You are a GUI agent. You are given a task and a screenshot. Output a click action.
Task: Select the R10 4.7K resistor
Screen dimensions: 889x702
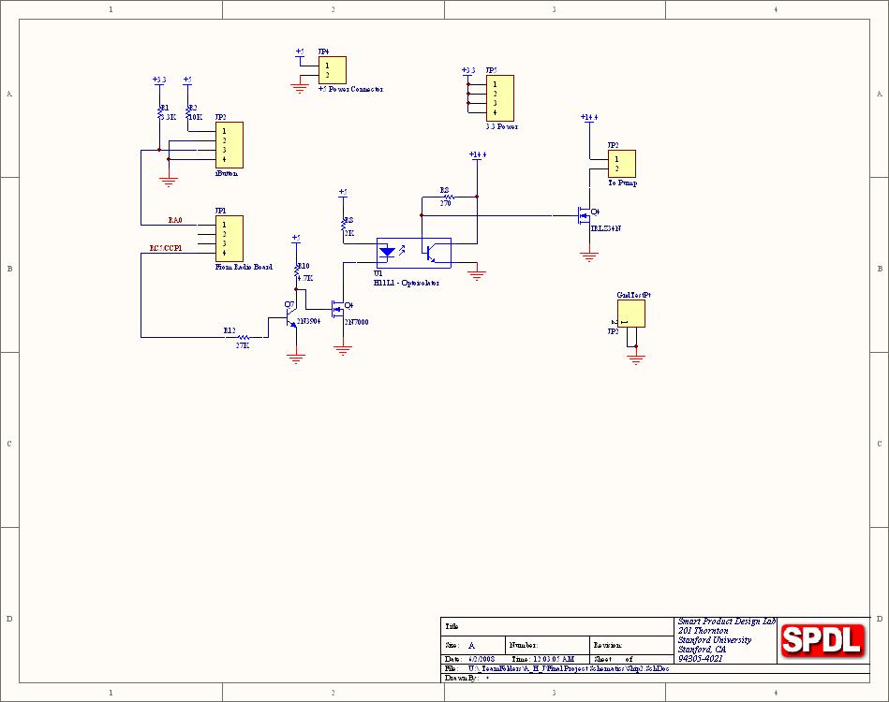[296, 272]
